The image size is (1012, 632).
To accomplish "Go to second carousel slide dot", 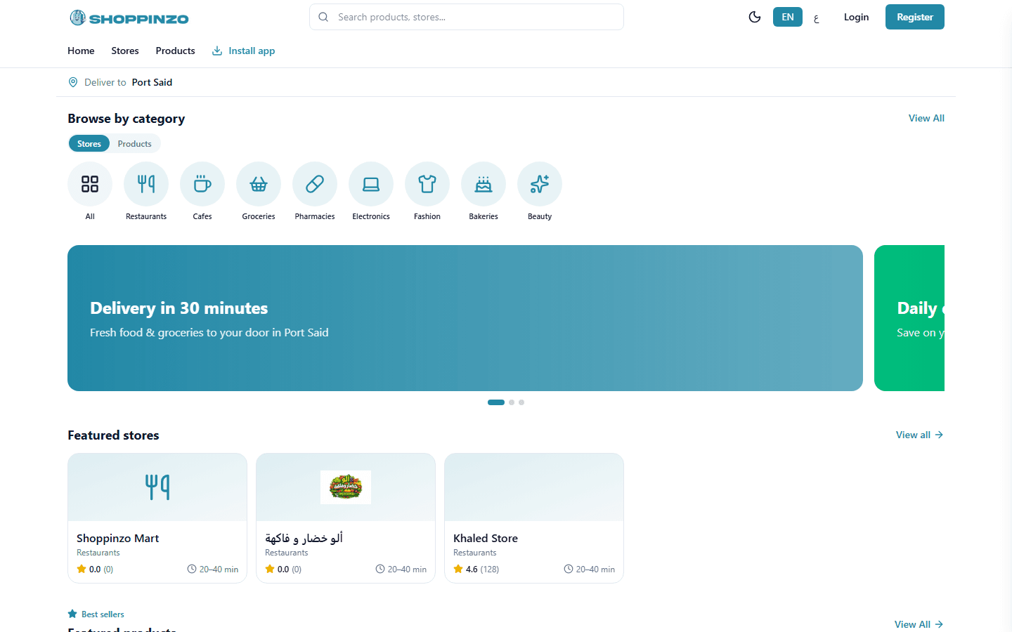I will (512, 402).
